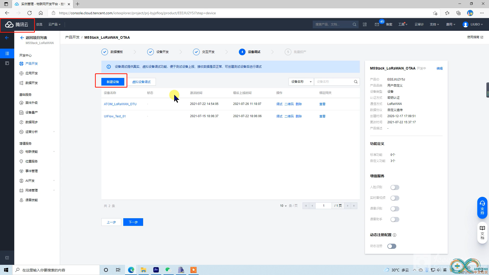Image resolution: width=489 pixels, height=275 pixels.
Task: Click the blue back arrow in left rail
Action: tap(7, 38)
